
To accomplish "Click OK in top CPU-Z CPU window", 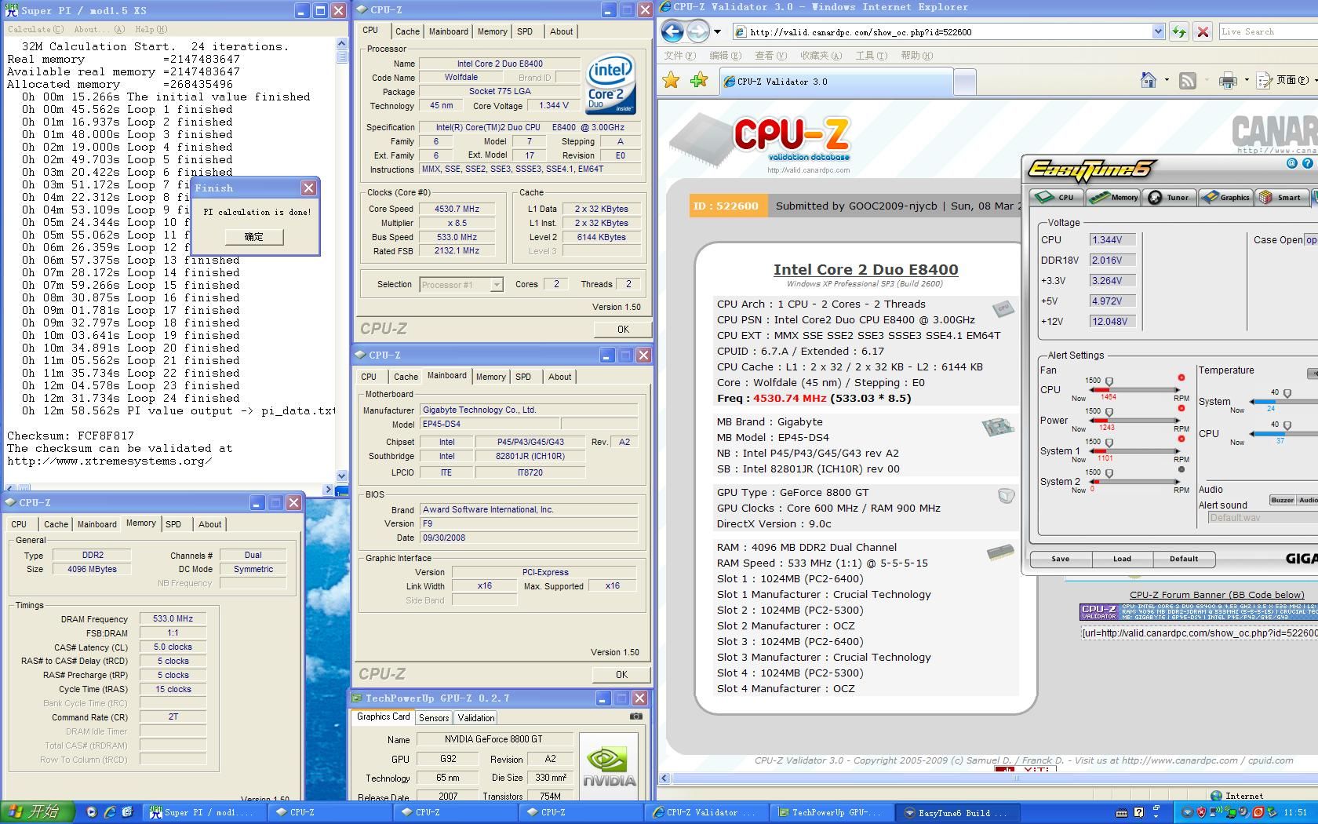I will [623, 330].
